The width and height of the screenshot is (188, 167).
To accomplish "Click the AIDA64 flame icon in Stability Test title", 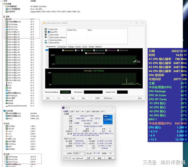I will click(x=44, y=23).
